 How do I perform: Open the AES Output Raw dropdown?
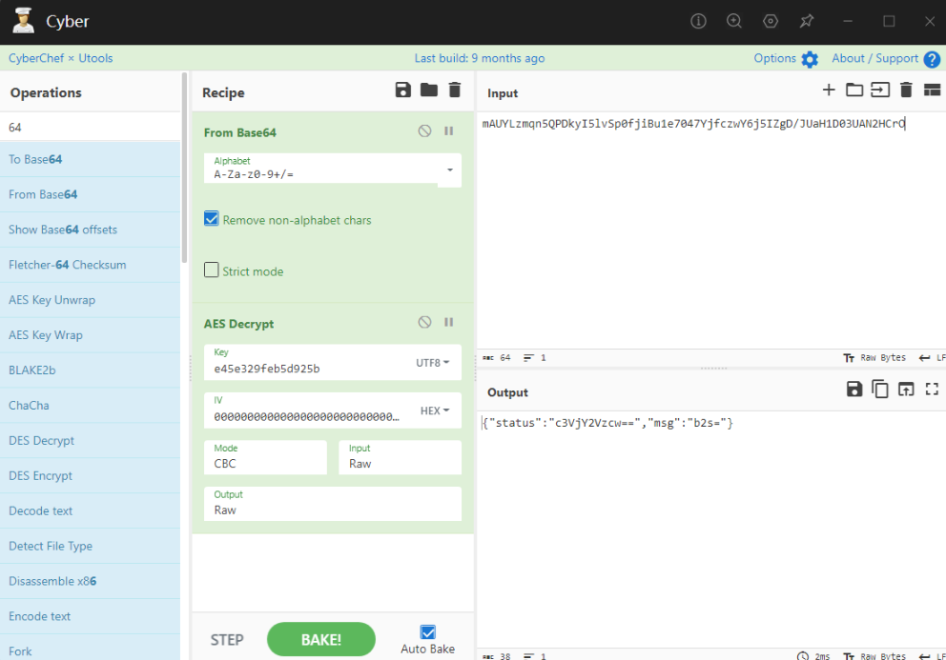click(x=333, y=504)
